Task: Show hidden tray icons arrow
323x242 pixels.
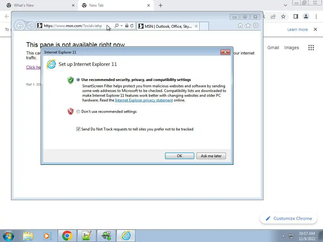Action: [x=283, y=236]
